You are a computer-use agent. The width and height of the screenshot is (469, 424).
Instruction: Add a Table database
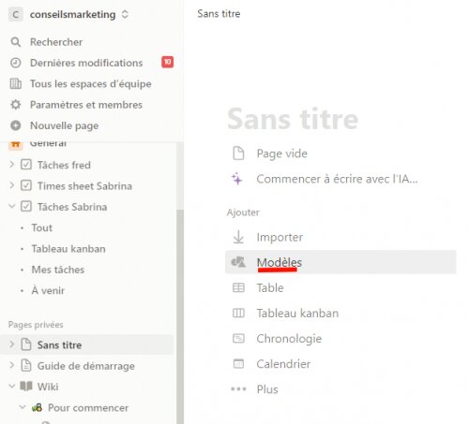(x=270, y=287)
